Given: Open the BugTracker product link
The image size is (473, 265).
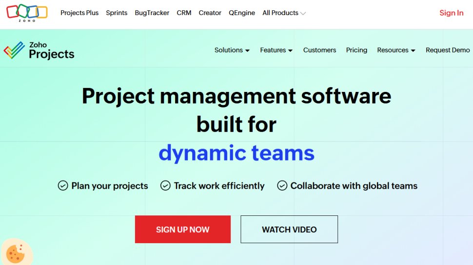Looking at the screenshot, I should pyautogui.click(x=152, y=13).
